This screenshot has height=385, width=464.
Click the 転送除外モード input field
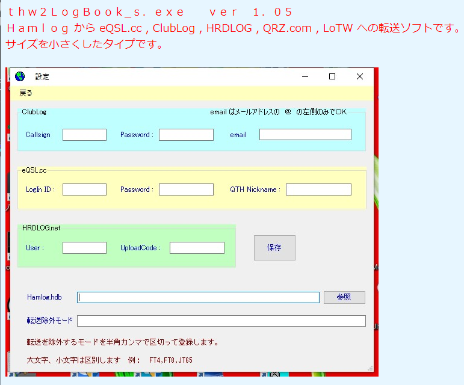point(221,321)
